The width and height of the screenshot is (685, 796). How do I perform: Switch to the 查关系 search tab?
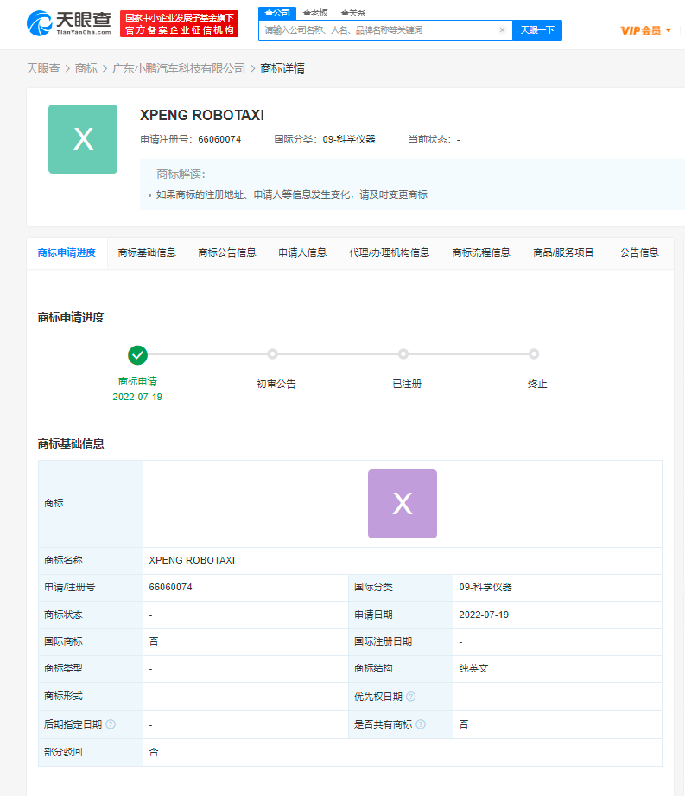(x=353, y=13)
